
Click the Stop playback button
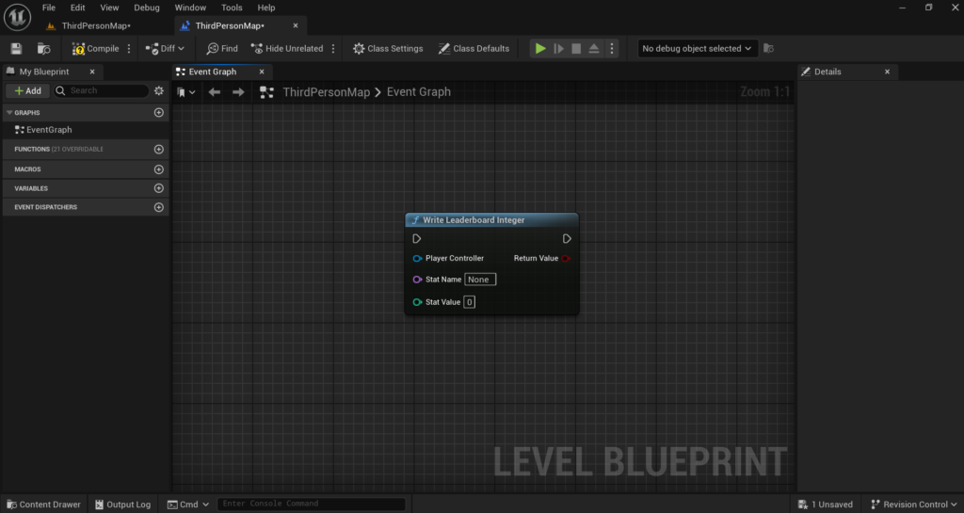pyautogui.click(x=576, y=49)
